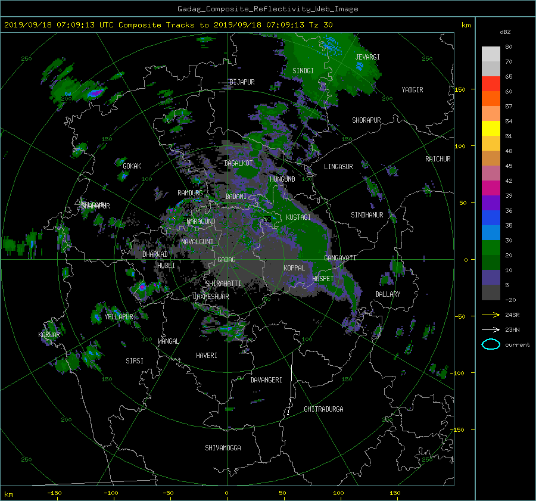Click the HANGAL label
The image size is (536, 501).
click(x=169, y=341)
